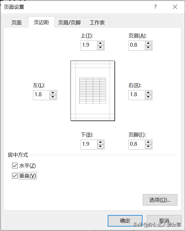Decrease the bottom margin value

pyautogui.click(x=100, y=146)
